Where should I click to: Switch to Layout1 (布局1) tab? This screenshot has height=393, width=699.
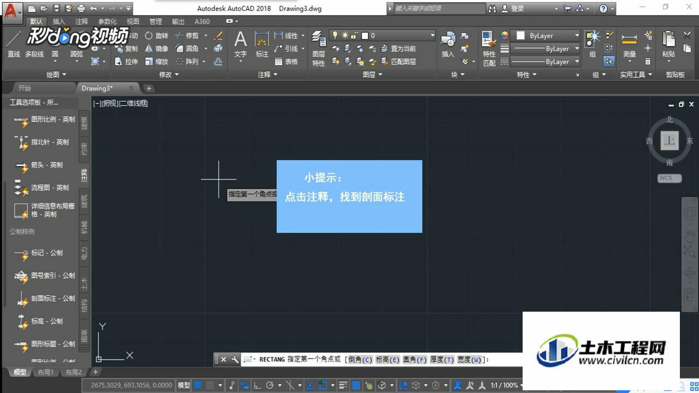(45, 372)
